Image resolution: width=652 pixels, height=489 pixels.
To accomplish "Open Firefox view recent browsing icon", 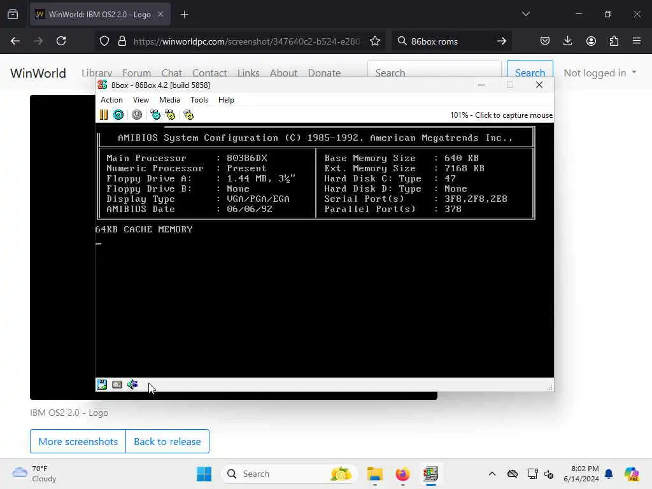I will click(13, 15).
